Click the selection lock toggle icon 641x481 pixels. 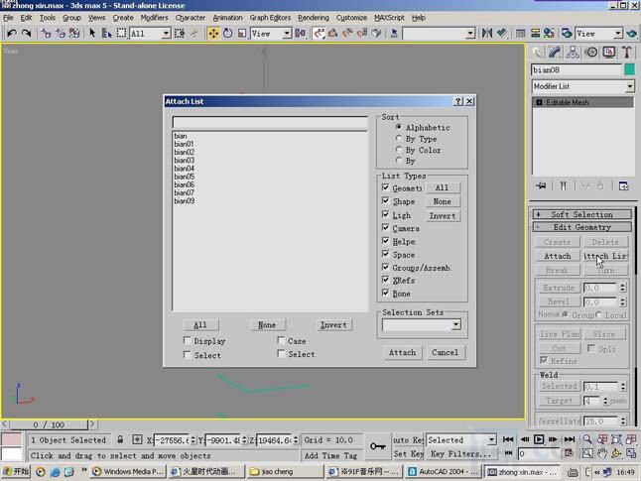click(x=120, y=439)
